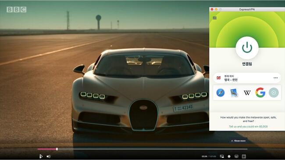
Task: Select the current location 영국 - 런던 bar
Action: 247,78
